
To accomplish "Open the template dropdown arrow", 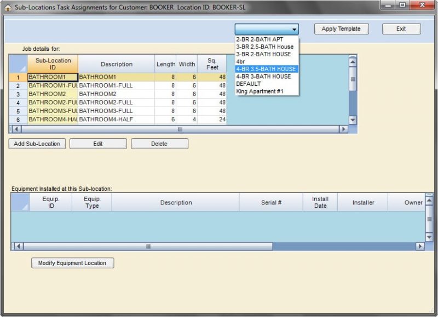I will 294,30.
